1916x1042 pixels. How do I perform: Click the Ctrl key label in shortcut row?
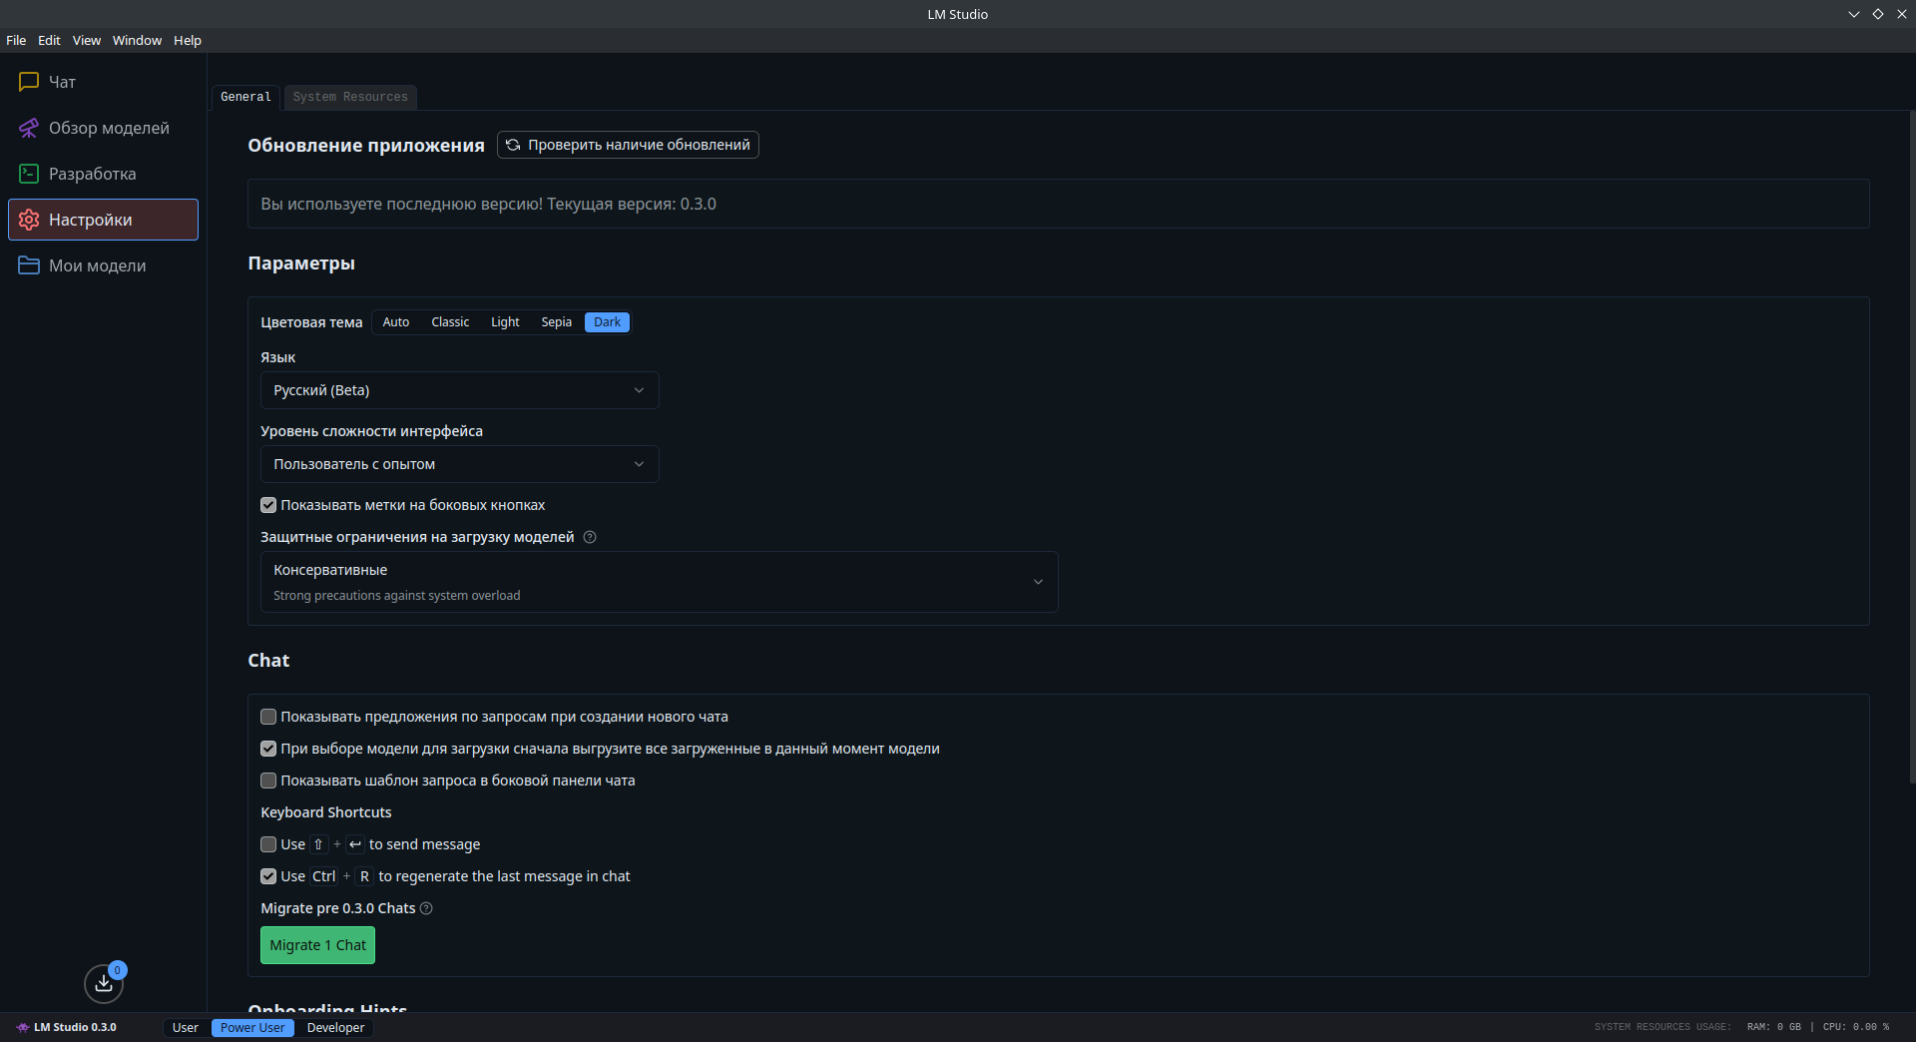[324, 876]
